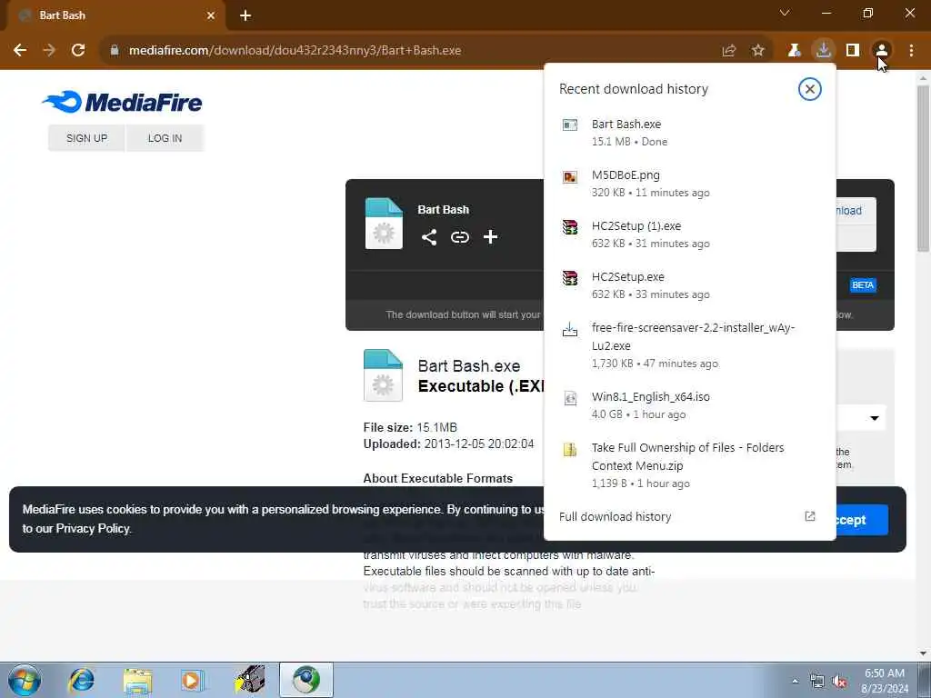Click the SIGN UP button
Screen dimensions: 931x698
[x=86, y=138]
